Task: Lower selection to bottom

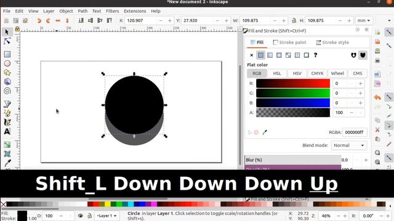Action: [81, 20]
